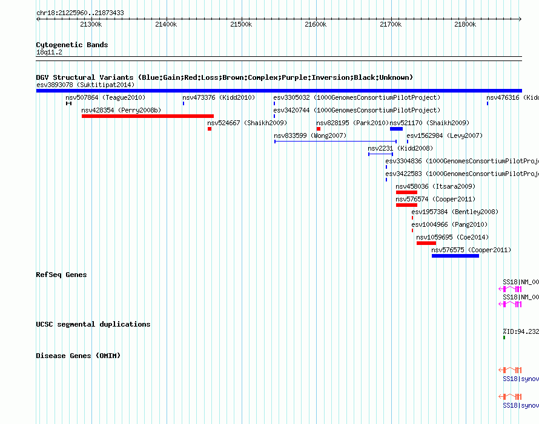Click the second SS18 RefSeq gene glyph
Image resolution: width=539 pixels, height=424 pixels.
click(510, 304)
